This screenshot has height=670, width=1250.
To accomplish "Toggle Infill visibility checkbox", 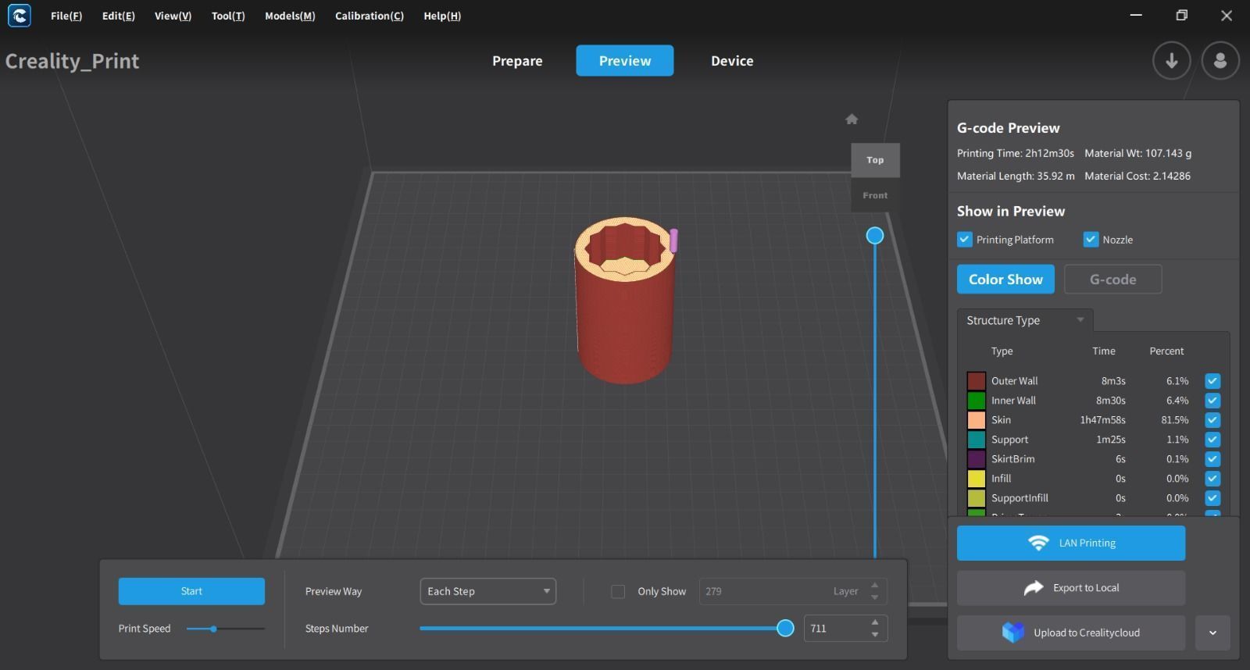I will (x=1212, y=479).
